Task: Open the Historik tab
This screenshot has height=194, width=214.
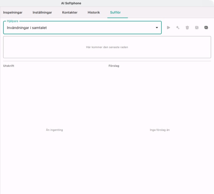Action: [x=94, y=12]
